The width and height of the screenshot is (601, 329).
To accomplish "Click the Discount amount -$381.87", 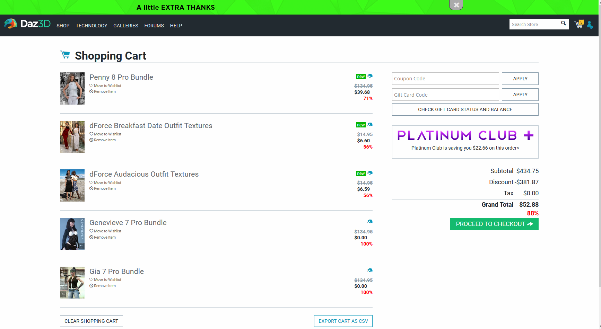I will [527, 182].
